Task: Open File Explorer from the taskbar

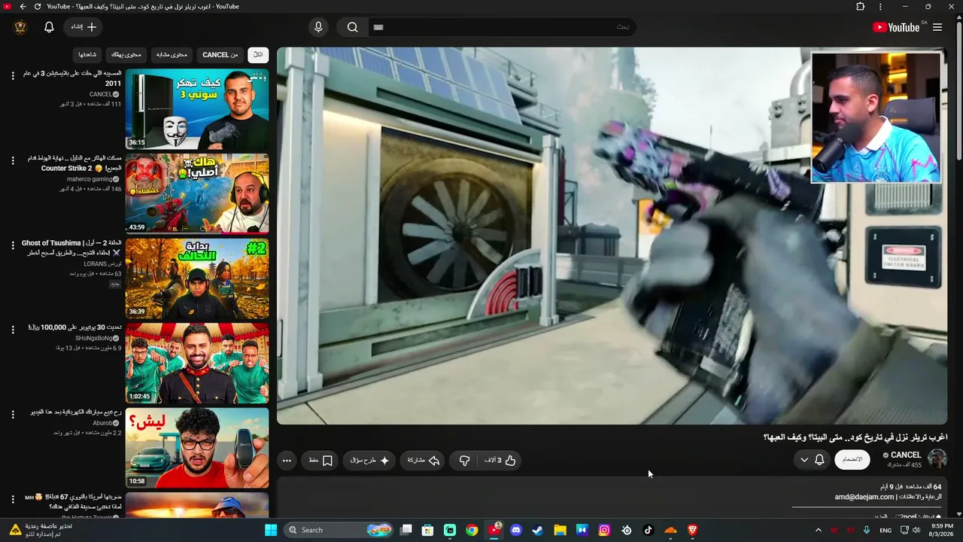Action: point(560,530)
